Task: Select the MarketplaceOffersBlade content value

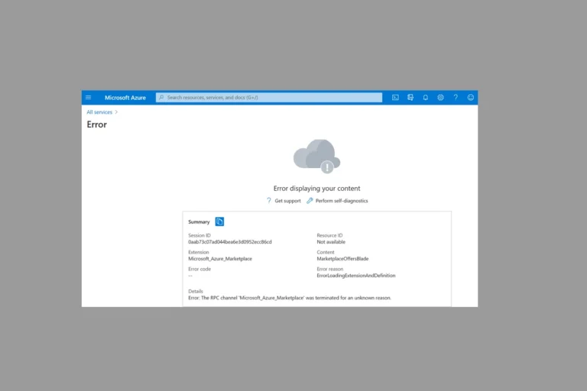Action: point(342,259)
